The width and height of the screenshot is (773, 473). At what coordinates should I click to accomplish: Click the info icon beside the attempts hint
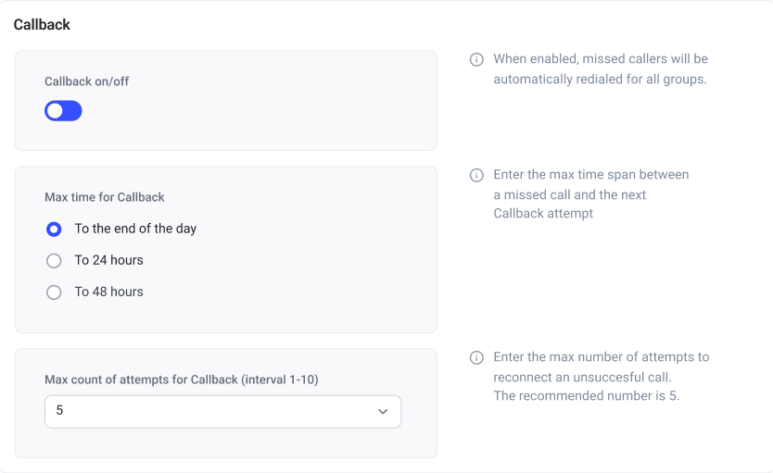pos(476,357)
